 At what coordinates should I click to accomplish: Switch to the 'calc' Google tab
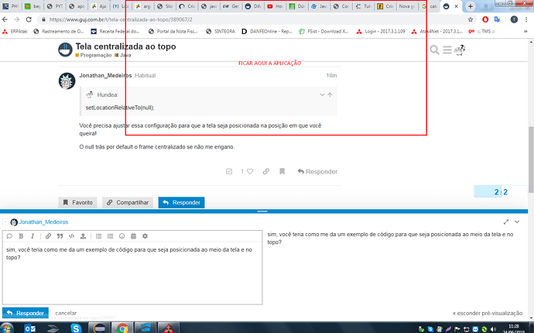coord(429,6)
